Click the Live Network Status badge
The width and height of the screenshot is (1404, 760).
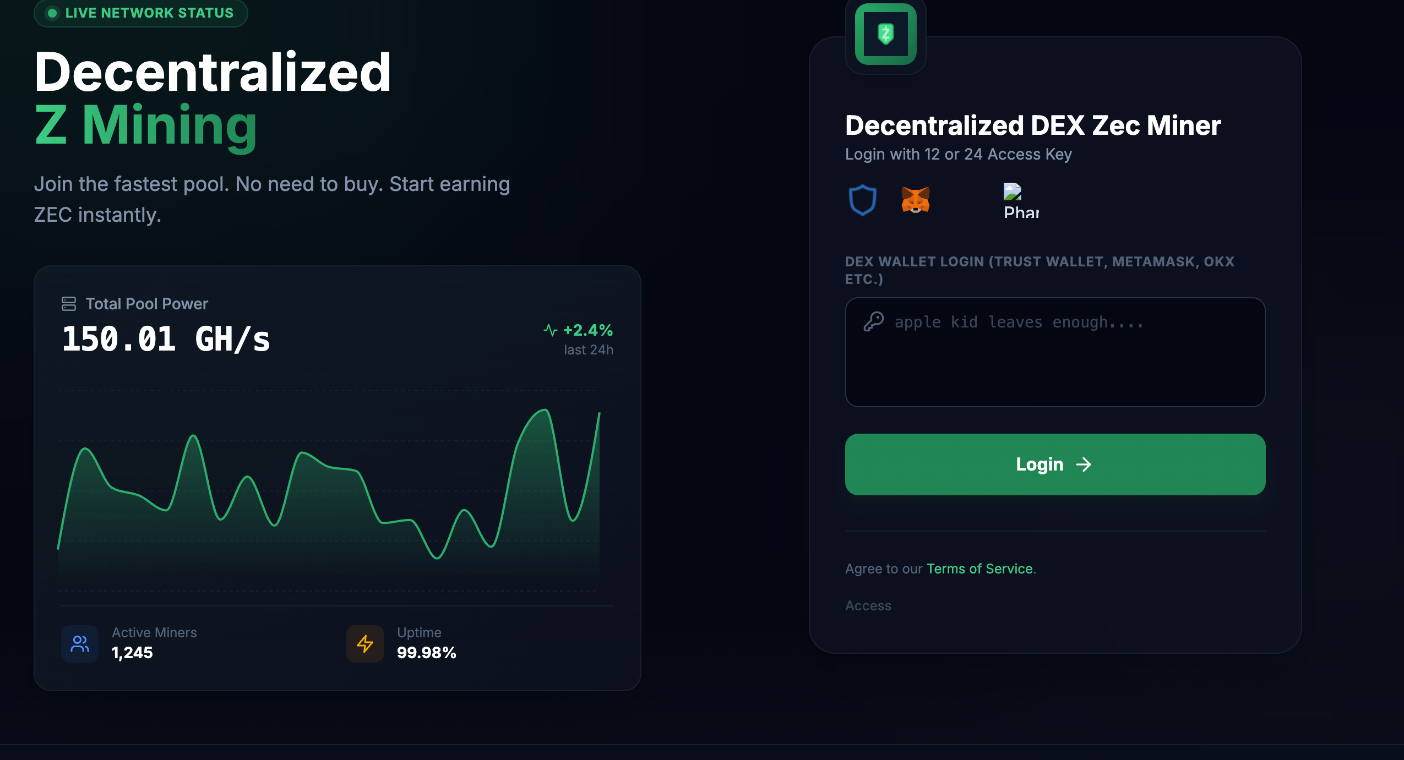(x=141, y=13)
